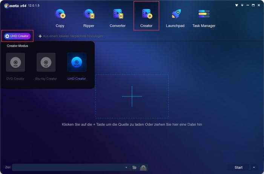Click the Start button
The height and width of the screenshot is (174, 264).
pos(238,168)
